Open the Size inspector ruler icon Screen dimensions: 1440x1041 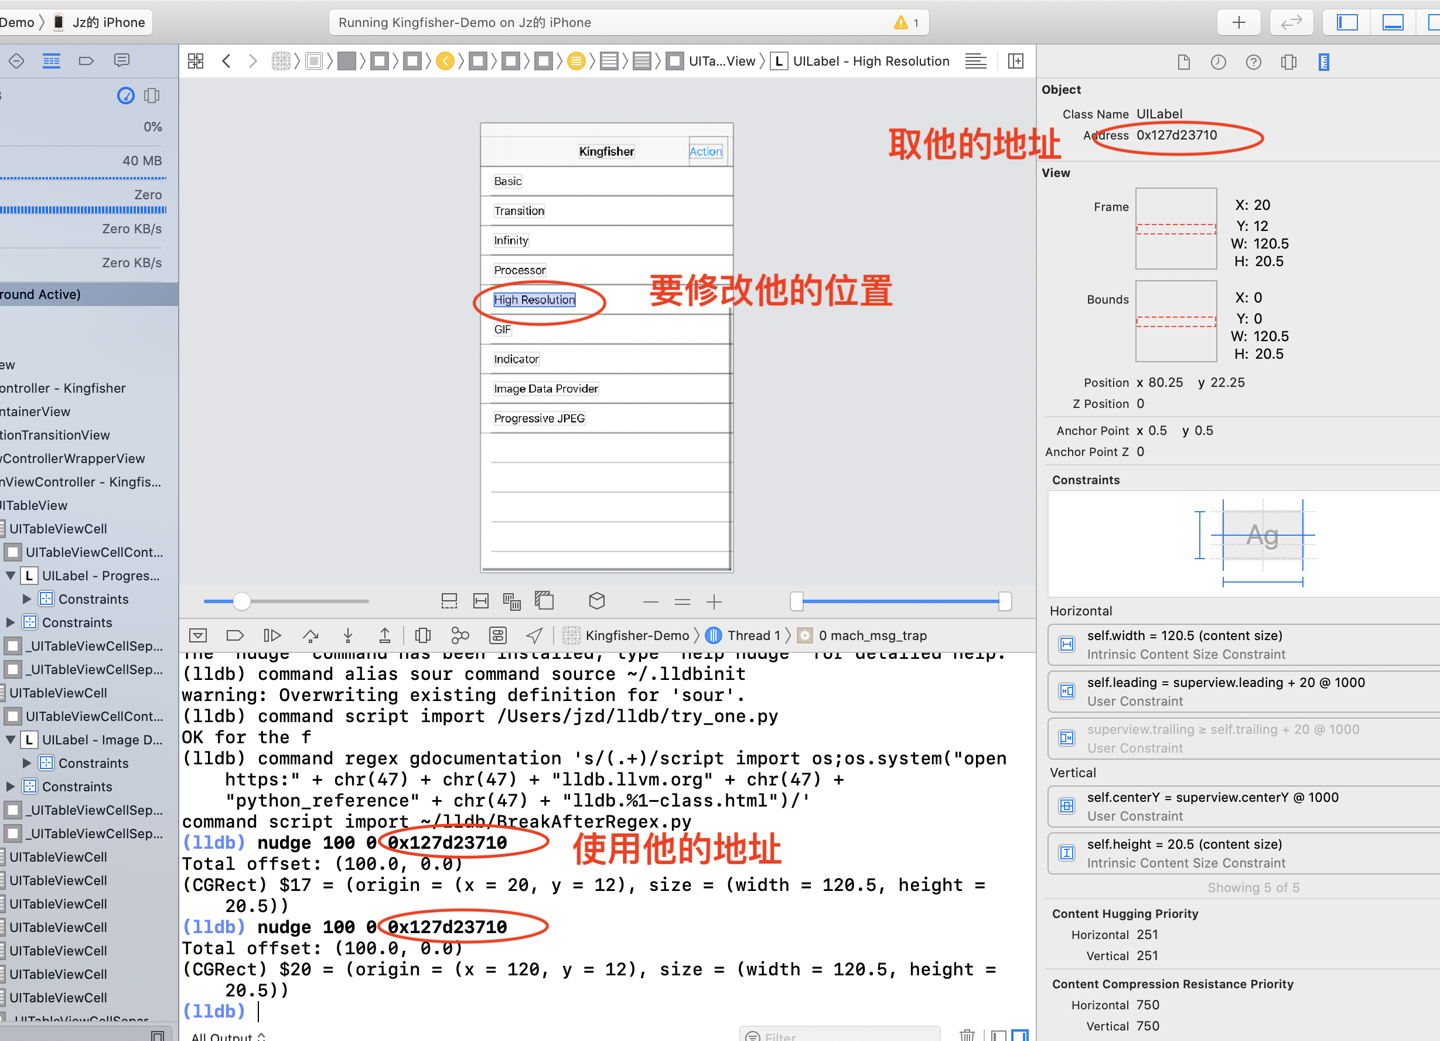(1323, 62)
